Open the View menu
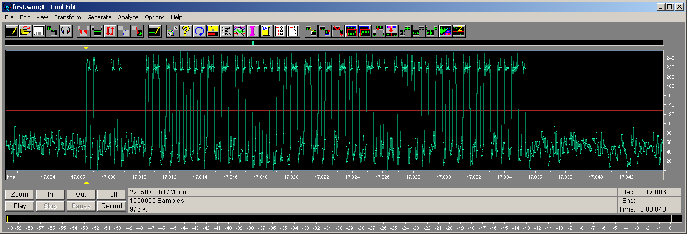Viewport: 687px width, 234px height. (42, 17)
